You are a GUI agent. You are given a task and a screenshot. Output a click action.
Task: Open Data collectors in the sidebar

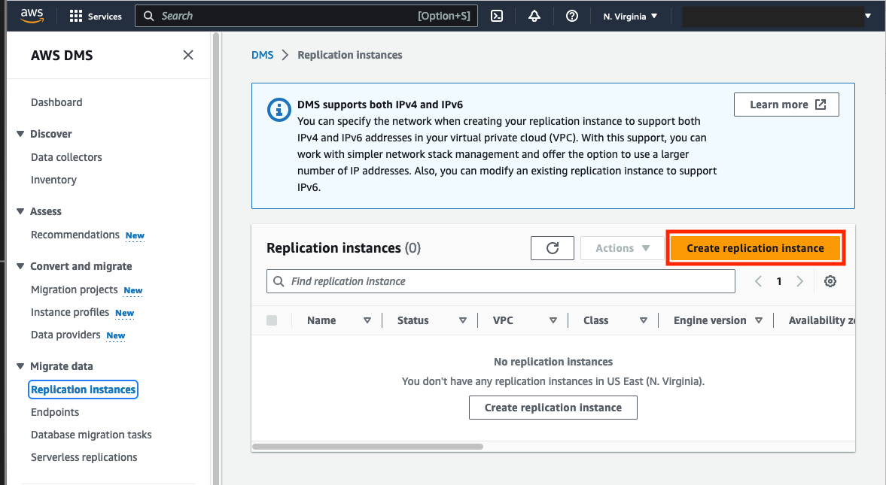(66, 157)
